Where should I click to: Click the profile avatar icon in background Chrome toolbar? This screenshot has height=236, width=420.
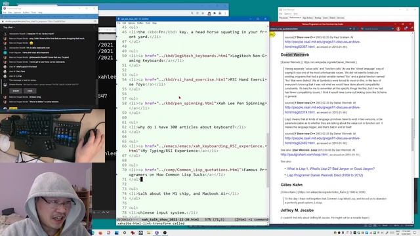(x=220, y=13)
